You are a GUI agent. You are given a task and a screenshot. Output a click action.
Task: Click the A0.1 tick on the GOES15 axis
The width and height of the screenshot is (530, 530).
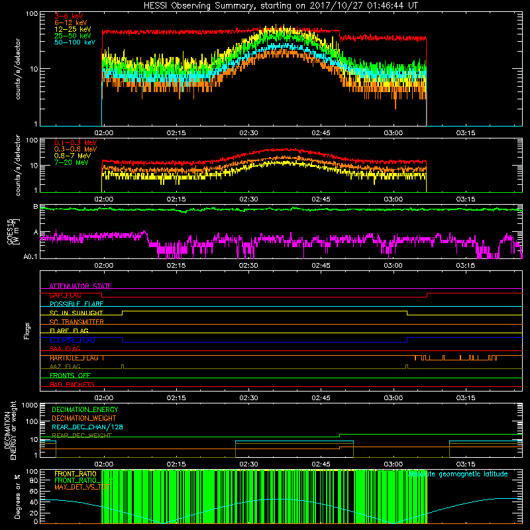coord(30,256)
